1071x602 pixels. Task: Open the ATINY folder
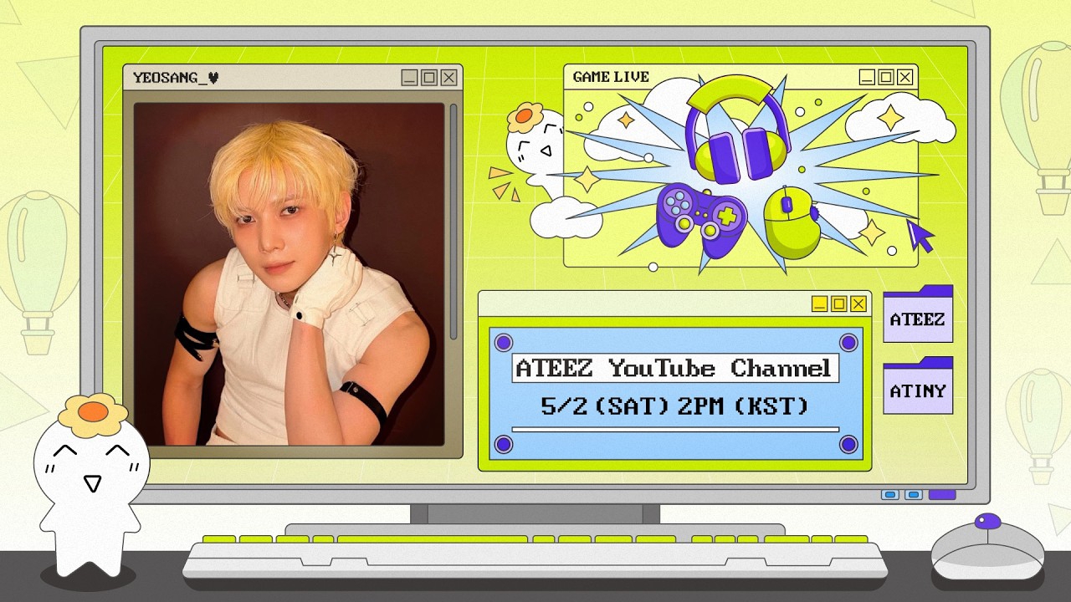click(918, 385)
